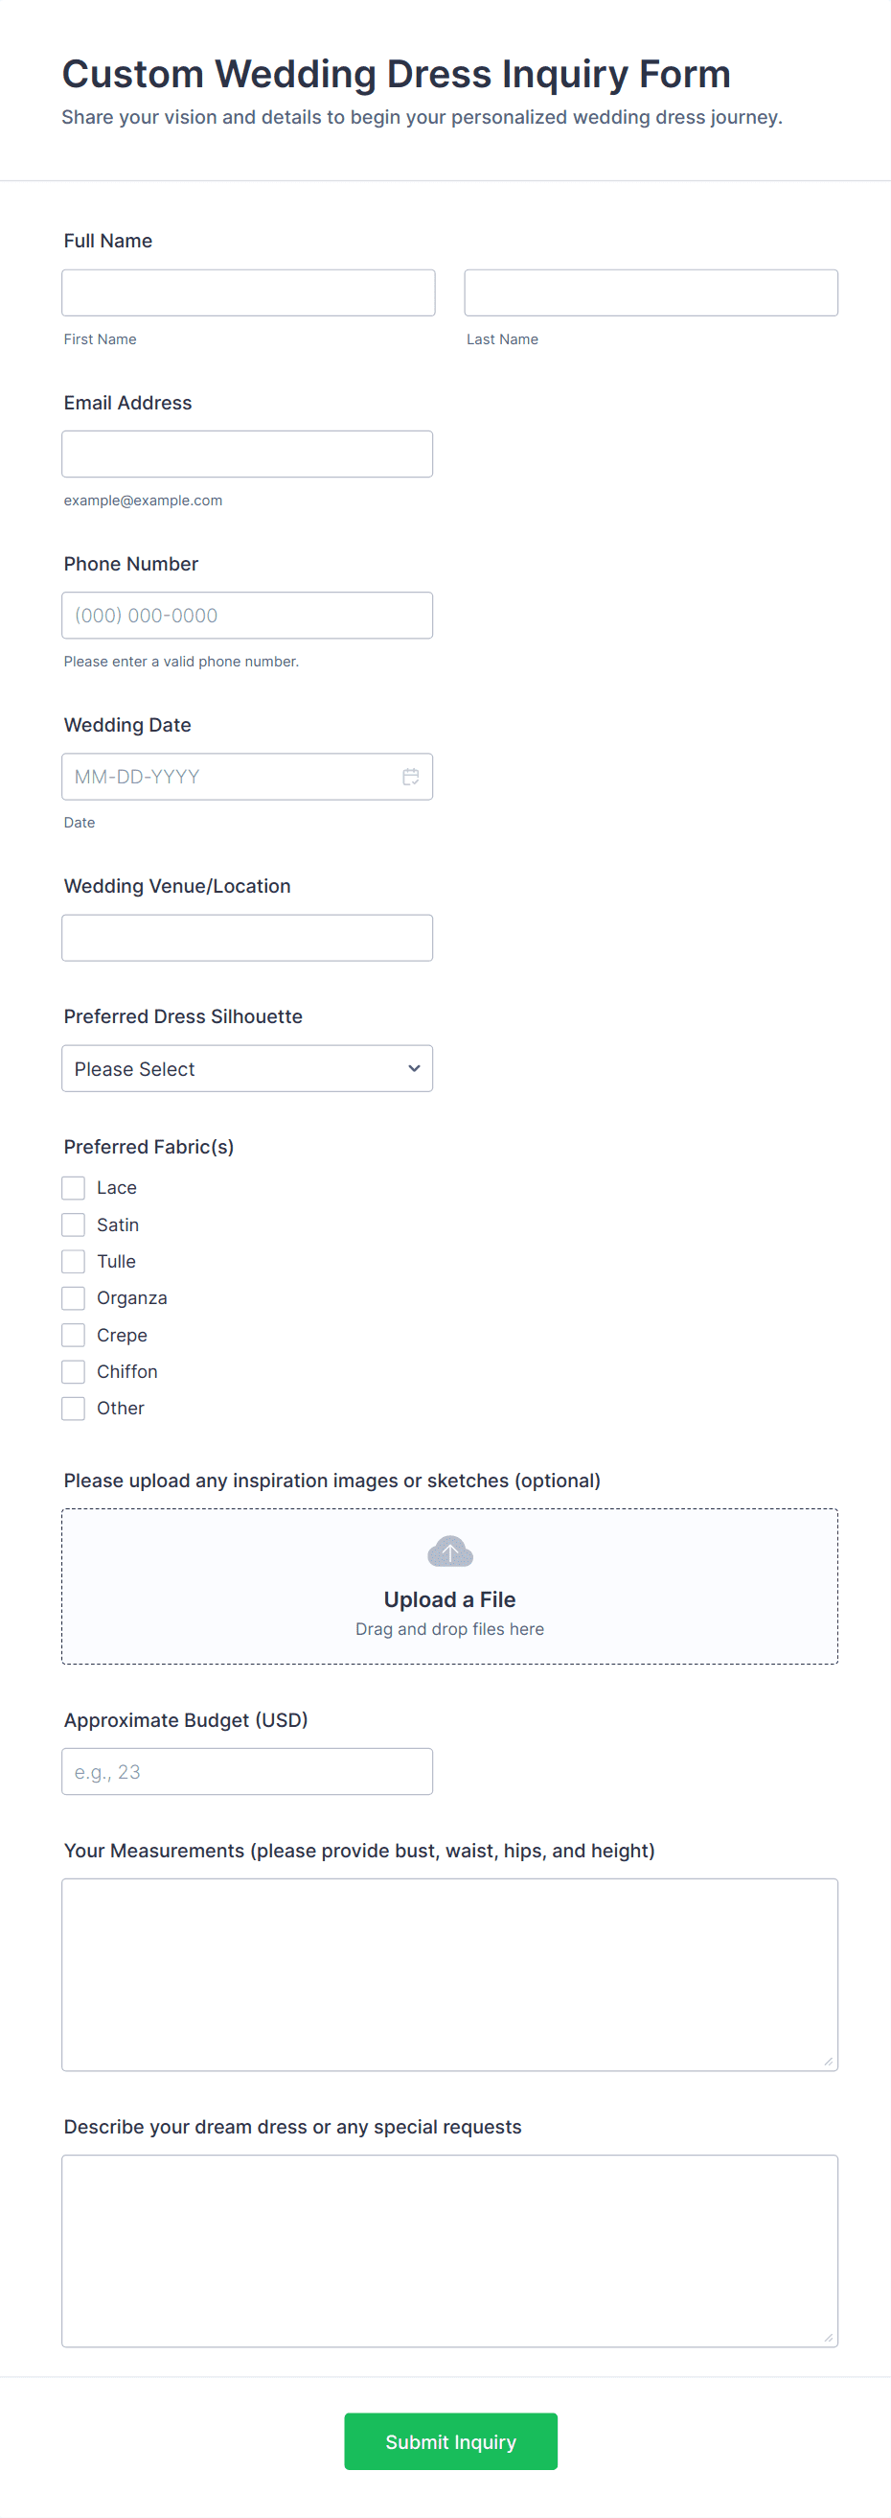The height and width of the screenshot is (2518, 891).
Task: Click the calendar icon in Wedding Date
Action: (x=410, y=777)
